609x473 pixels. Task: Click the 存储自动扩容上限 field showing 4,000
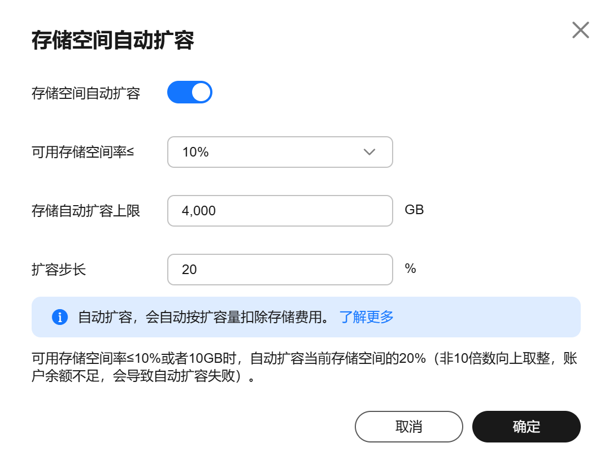pyautogui.click(x=280, y=211)
